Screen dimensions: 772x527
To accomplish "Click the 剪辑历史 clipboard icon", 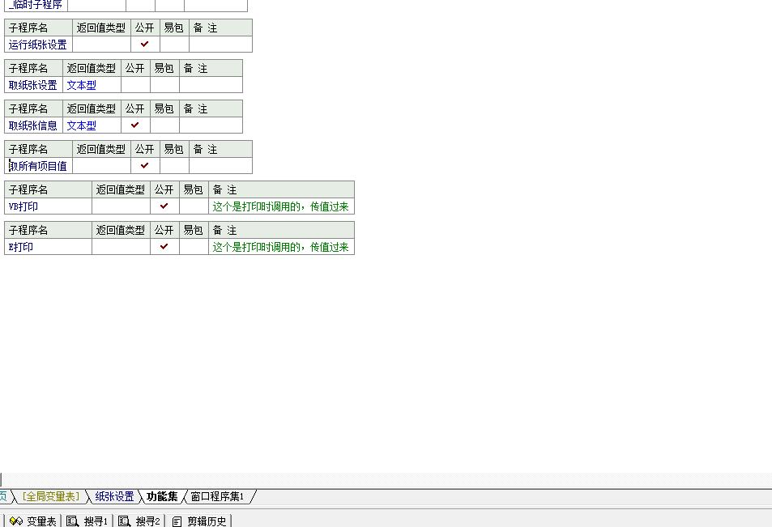I will 177,521.
